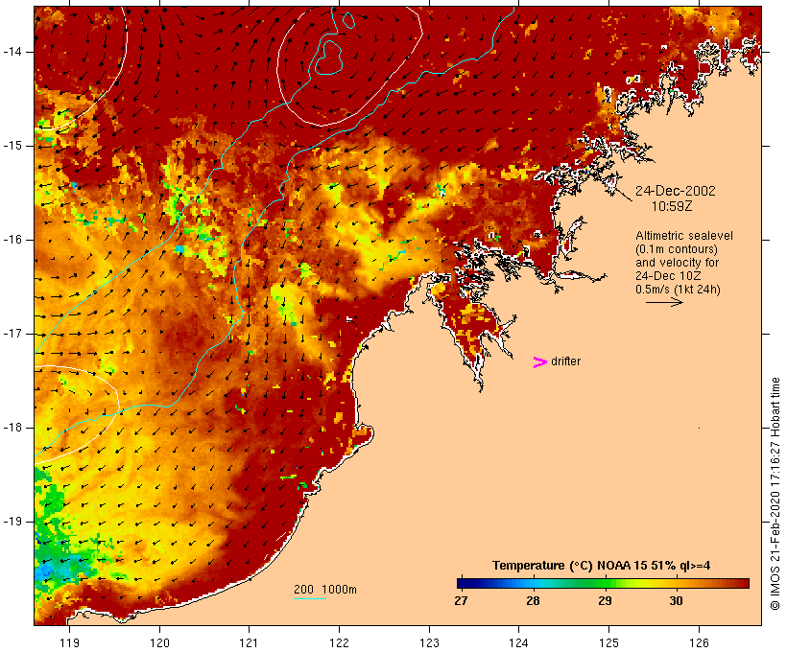787x652 pixels.
Task: Click the white sea-level contour loop near -18
Action: tap(76, 413)
